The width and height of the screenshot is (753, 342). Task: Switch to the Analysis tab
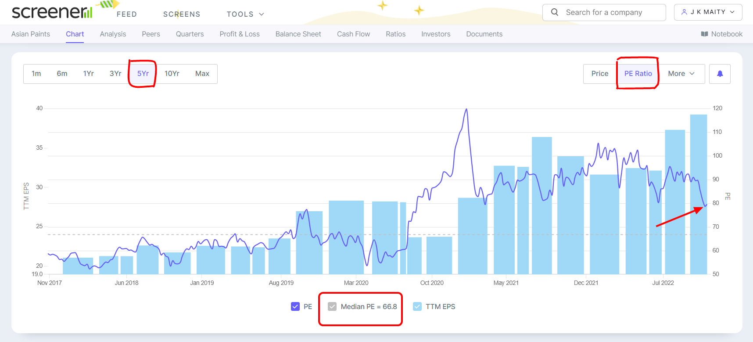[x=113, y=34]
